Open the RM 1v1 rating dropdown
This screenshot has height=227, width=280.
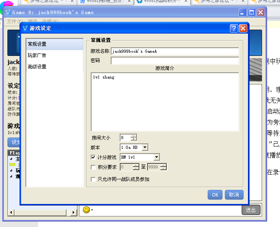pyautogui.click(x=156, y=157)
